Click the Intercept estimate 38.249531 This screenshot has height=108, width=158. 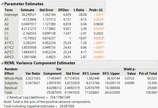[x=29, y=15]
